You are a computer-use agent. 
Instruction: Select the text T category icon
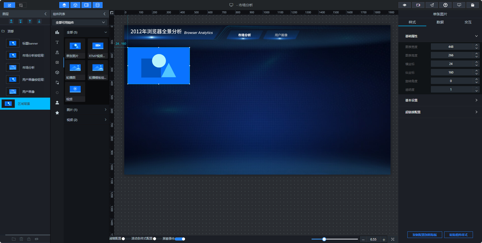pyautogui.click(x=57, y=42)
